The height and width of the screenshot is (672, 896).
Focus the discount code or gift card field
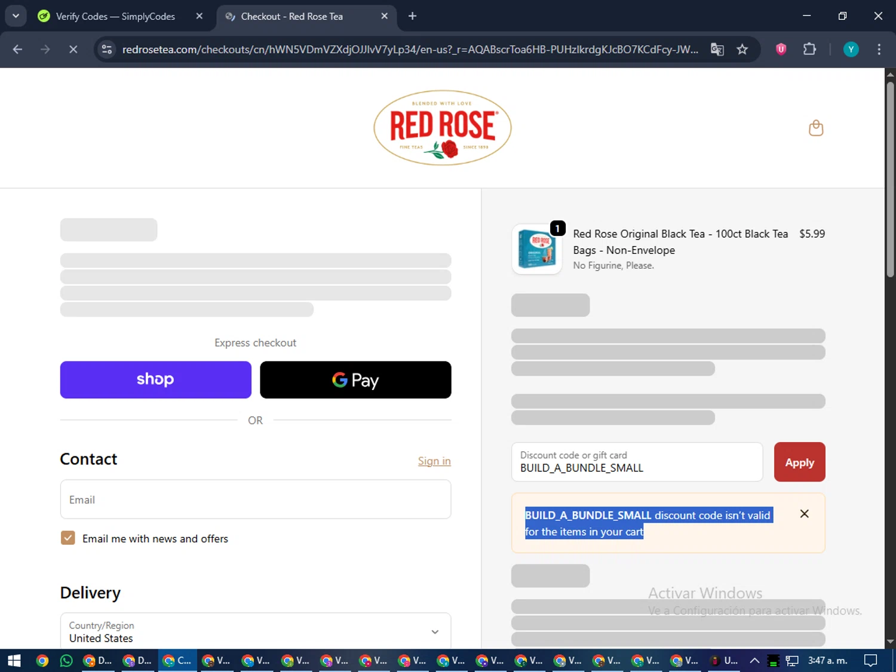pyautogui.click(x=637, y=462)
